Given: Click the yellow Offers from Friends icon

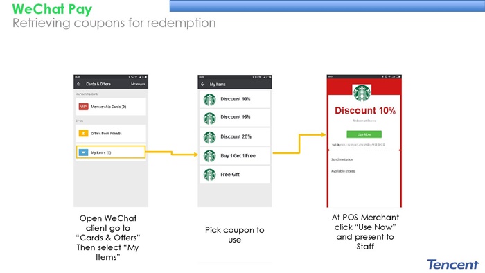Looking at the screenshot, I should point(83,134).
